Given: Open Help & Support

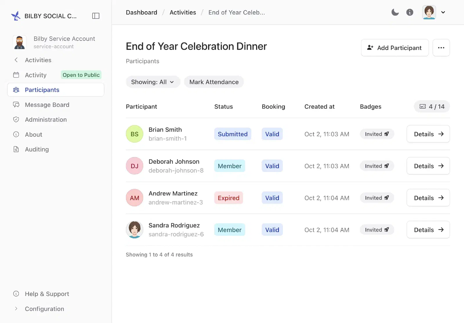Looking at the screenshot, I should pyautogui.click(x=56, y=294).
